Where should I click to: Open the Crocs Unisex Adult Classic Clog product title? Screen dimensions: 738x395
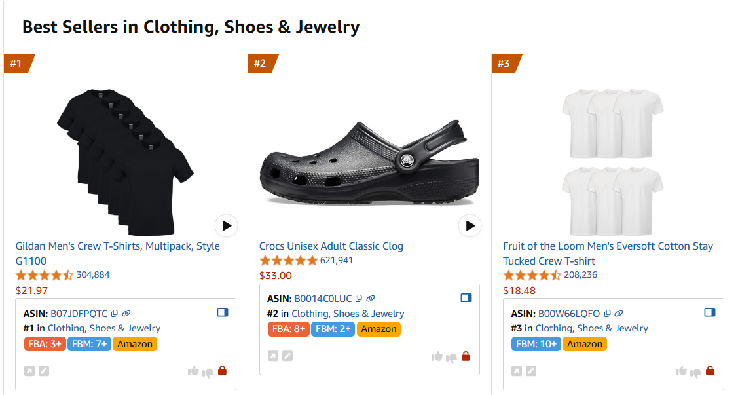tap(331, 246)
